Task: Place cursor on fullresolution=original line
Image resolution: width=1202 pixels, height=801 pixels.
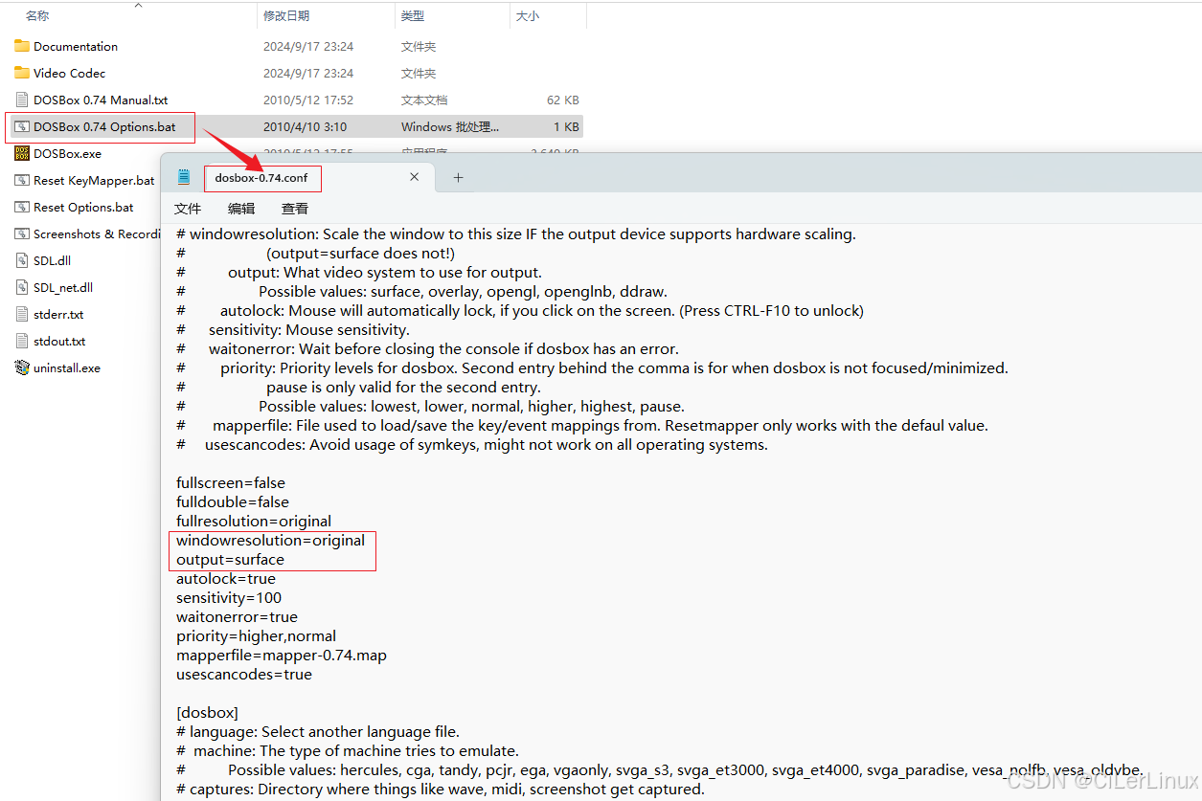Action: pyautogui.click(x=254, y=521)
